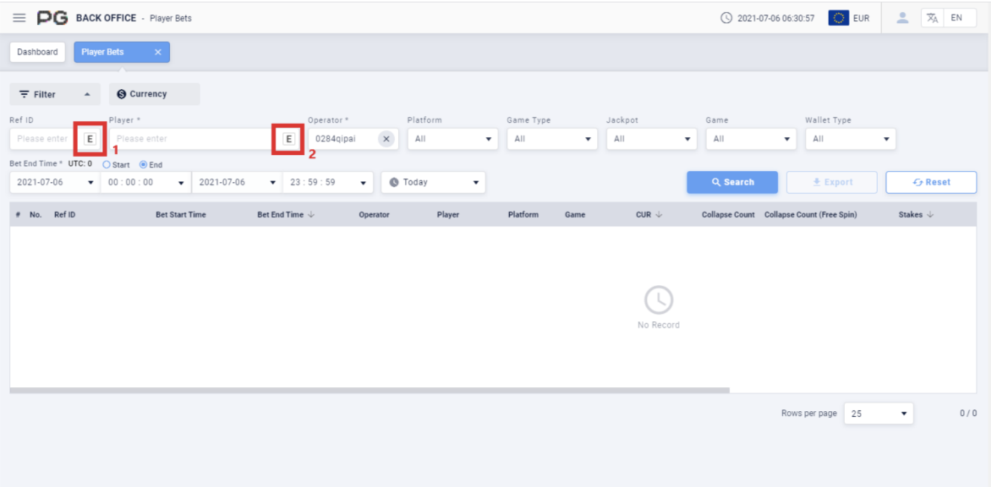The image size is (991, 487).
Task: Click the EUR currency flag icon
Action: pos(838,18)
